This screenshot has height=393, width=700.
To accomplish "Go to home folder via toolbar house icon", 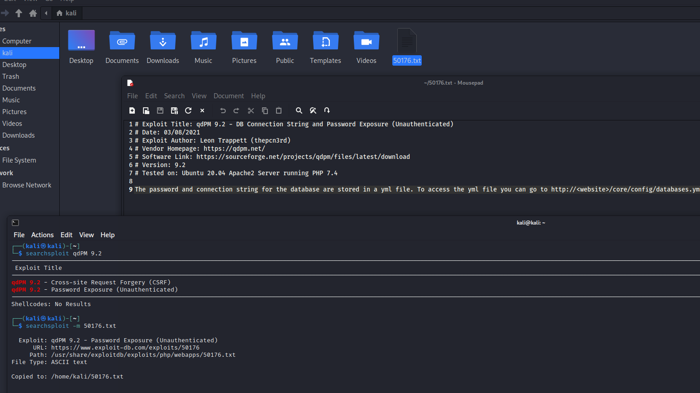I will (x=33, y=13).
